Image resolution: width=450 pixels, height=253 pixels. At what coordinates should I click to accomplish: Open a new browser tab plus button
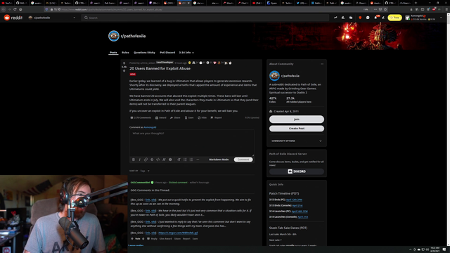pos(416,3)
